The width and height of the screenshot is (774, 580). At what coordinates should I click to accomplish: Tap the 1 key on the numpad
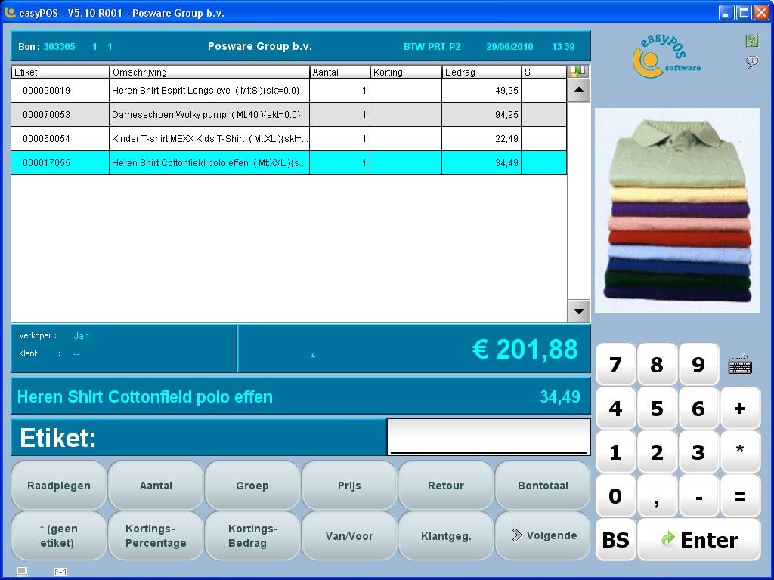click(x=615, y=452)
